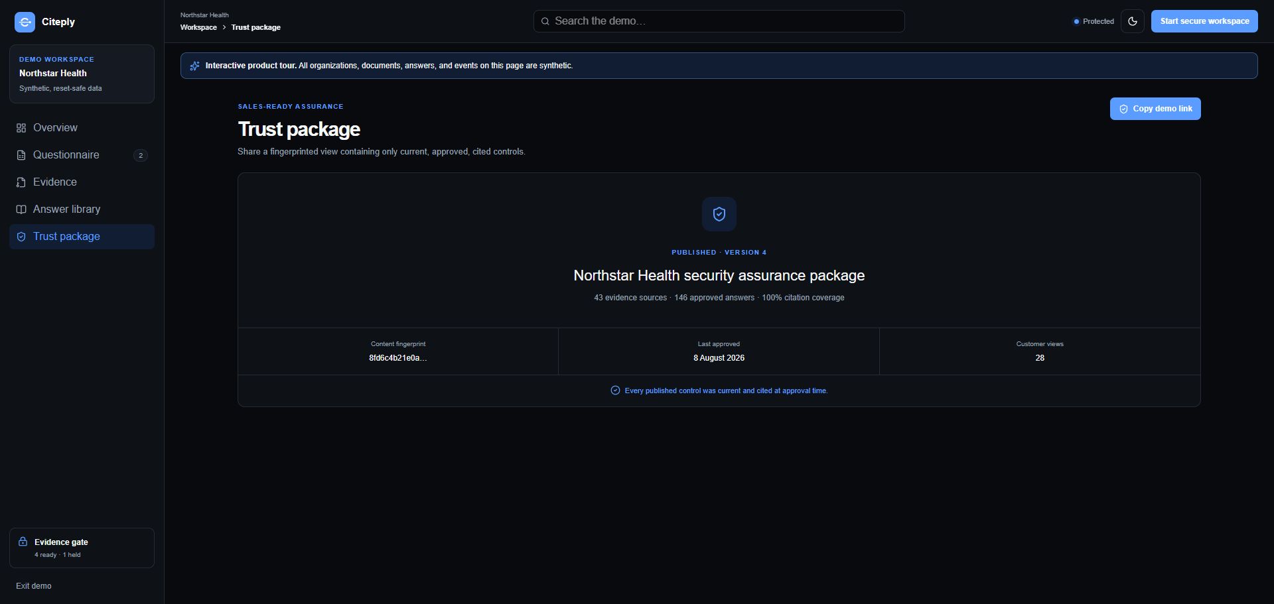Screen dimensions: 1274x604
Task: Click the Content fingerprint label
Action: point(398,344)
